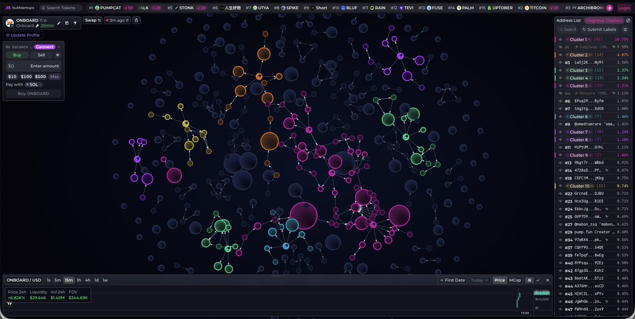The image size is (635, 319).
Task: Click the large orange bubble in map
Action: click(270, 141)
